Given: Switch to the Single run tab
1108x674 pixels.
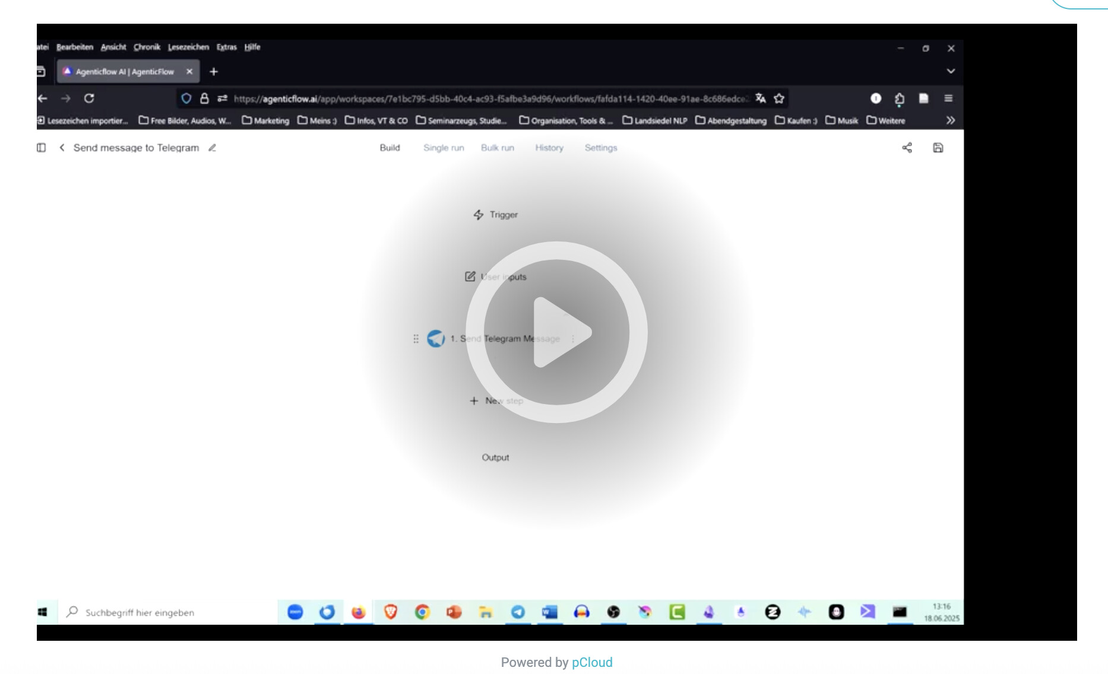Looking at the screenshot, I should coord(444,148).
